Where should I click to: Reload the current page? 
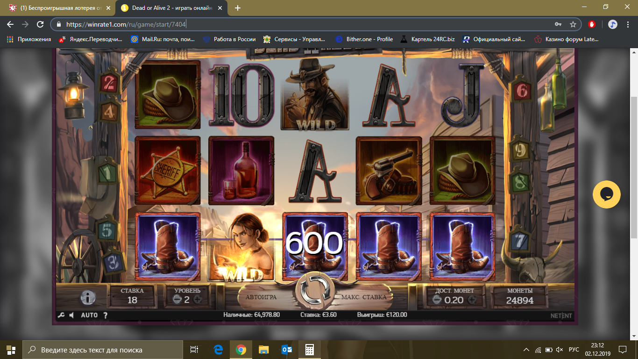[x=40, y=24]
